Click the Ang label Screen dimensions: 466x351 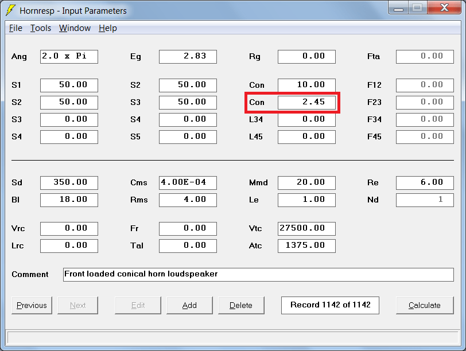(x=19, y=57)
